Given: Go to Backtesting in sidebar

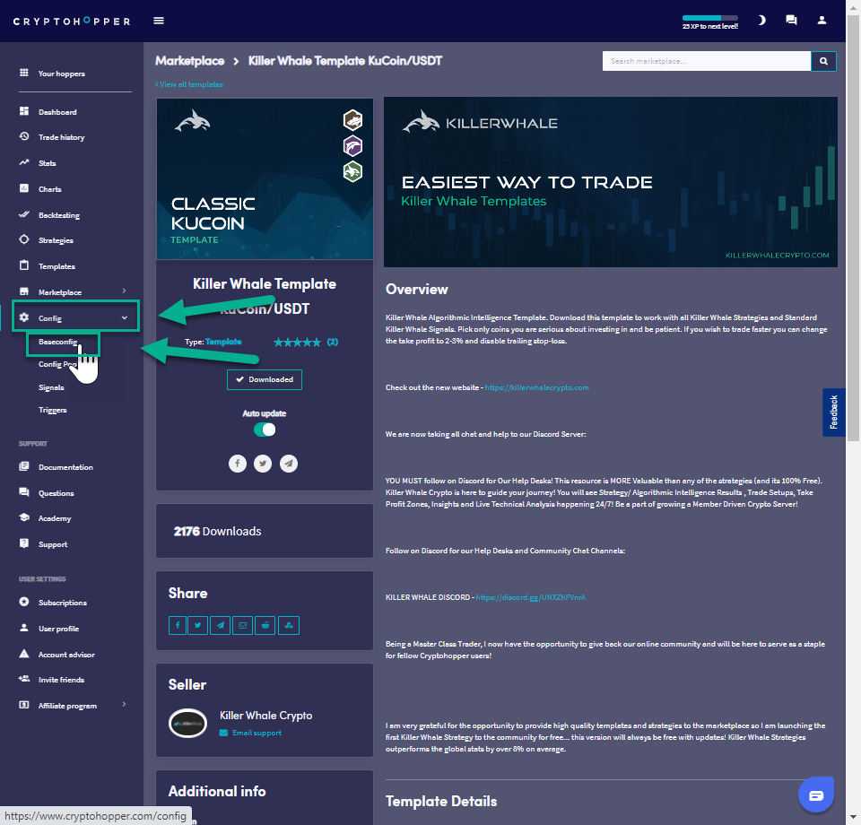Looking at the screenshot, I should pos(58,215).
